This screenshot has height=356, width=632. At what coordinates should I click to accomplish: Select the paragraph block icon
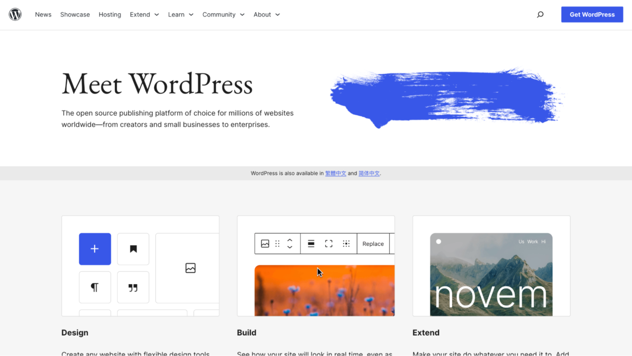click(95, 287)
